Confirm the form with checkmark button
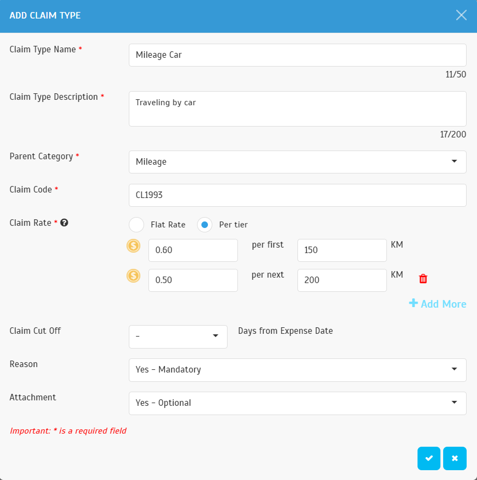Viewport: 477px width, 480px height. point(429,458)
